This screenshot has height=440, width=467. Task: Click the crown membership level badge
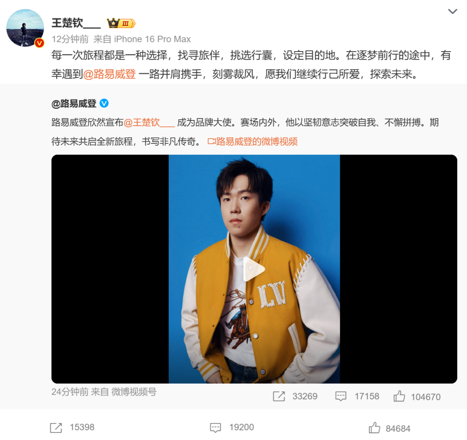pyautogui.click(x=121, y=23)
